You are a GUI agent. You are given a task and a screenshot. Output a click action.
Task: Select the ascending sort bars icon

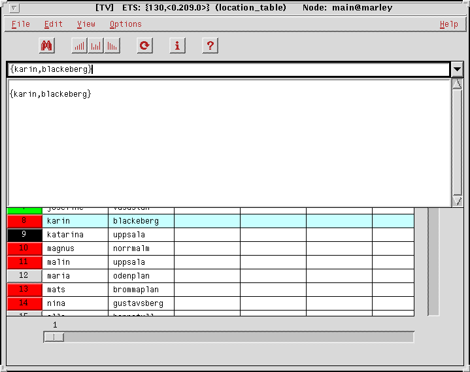80,46
